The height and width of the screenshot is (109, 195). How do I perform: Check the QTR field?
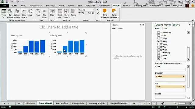tap(158, 35)
